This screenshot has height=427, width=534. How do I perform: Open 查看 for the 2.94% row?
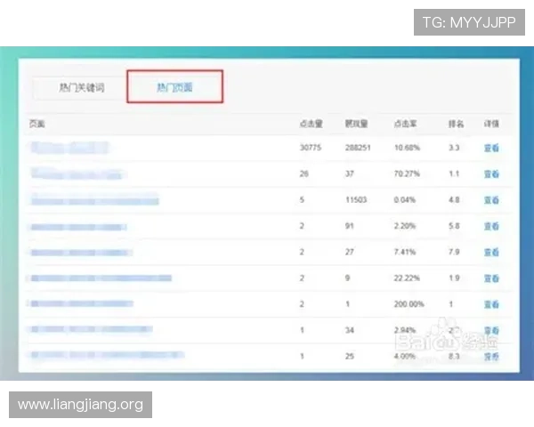click(491, 330)
